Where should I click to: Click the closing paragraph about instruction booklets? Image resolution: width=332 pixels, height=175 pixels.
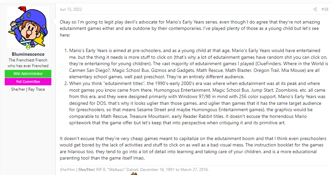click(193, 148)
